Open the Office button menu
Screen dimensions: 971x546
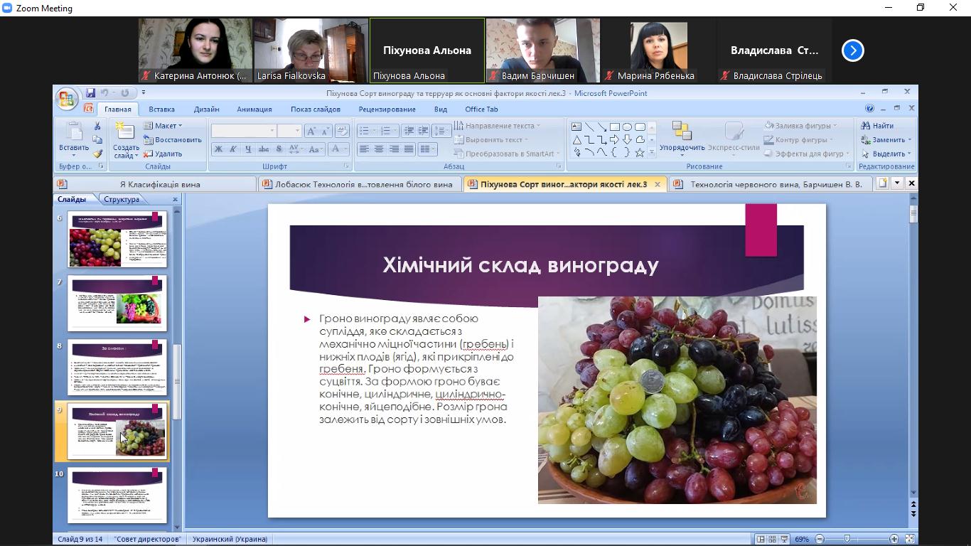tap(67, 99)
